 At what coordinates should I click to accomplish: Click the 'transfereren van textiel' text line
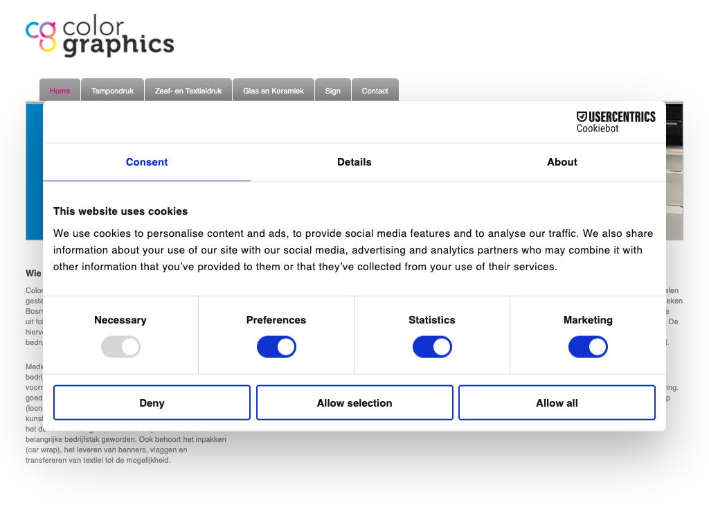click(98, 460)
